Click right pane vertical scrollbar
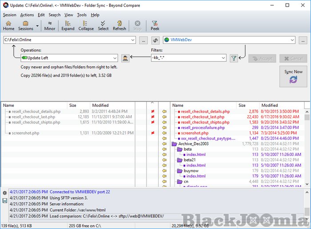 click(x=307, y=146)
